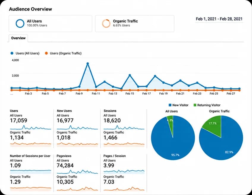Viewport: 252px width, 195px height.
Task: Click the Pageviews value 74,284
Action: tap(65, 166)
